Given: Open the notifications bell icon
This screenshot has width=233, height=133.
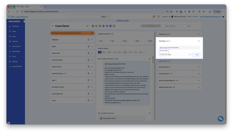Looking at the screenshot, I should (x=153, y=17).
